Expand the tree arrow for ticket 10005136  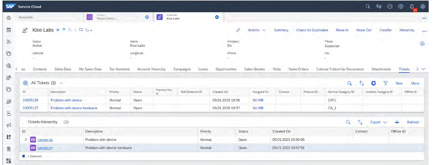point(26,140)
